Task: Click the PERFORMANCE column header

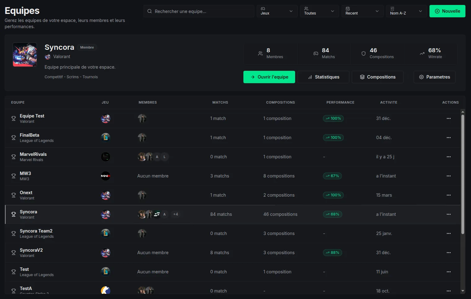Action: (x=340, y=102)
